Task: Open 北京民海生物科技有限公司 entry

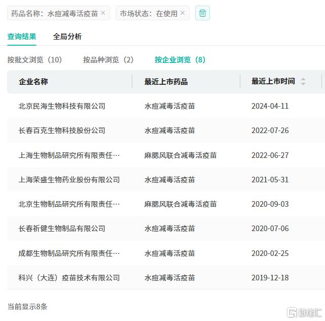Action: 62,106
